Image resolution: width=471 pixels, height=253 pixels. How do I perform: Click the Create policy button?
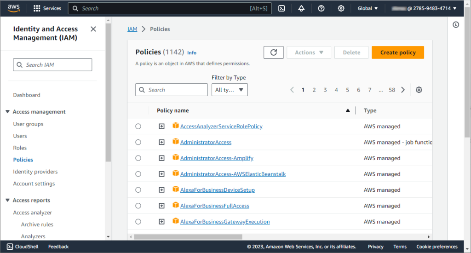398,52
